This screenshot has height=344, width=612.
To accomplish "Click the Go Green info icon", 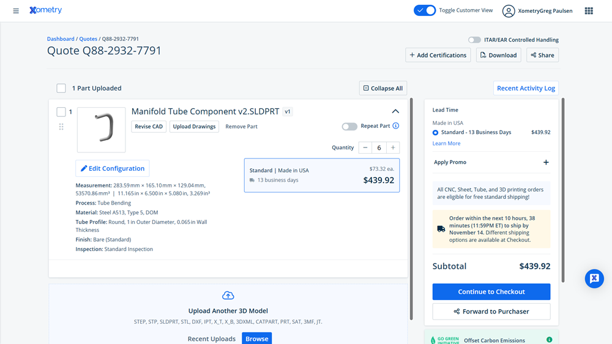I will [x=549, y=340].
